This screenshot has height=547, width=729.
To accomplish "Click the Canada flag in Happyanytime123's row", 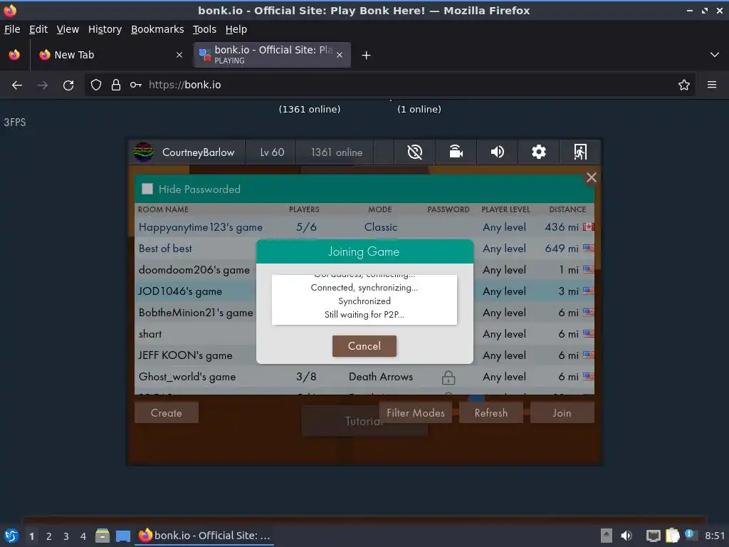I will tap(588, 227).
